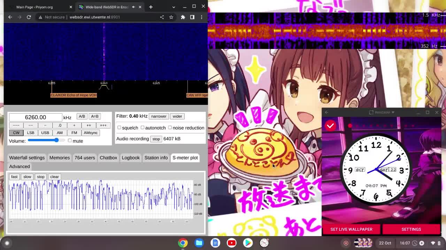Select AM mode

[x=60, y=133]
